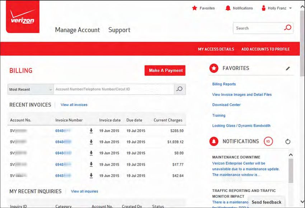Click the user profile icon beside Holly Franz
The width and height of the screenshot is (305, 208).
point(264,8)
